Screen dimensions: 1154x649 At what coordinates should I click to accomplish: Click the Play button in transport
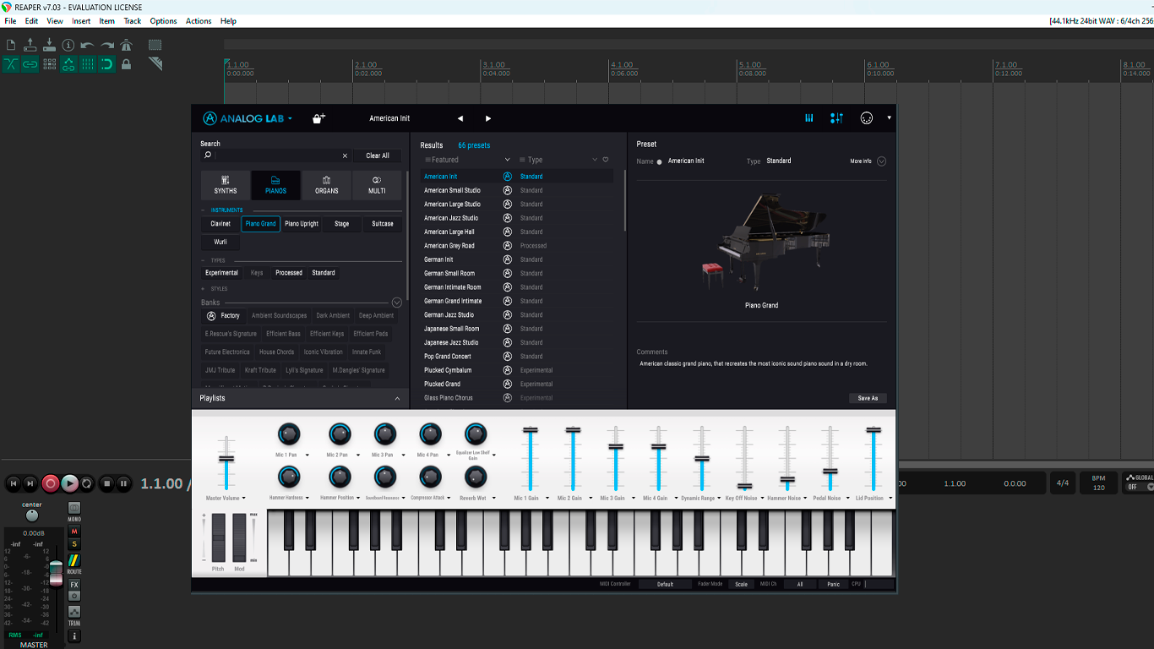pyautogui.click(x=69, y=483)
